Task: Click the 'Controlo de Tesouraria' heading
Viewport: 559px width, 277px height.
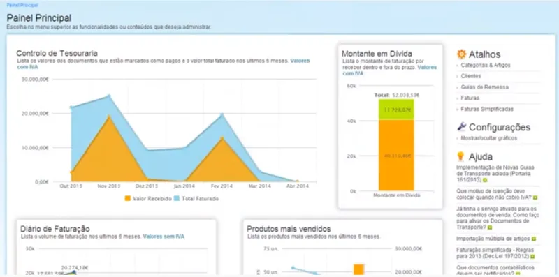Action: 57,54
